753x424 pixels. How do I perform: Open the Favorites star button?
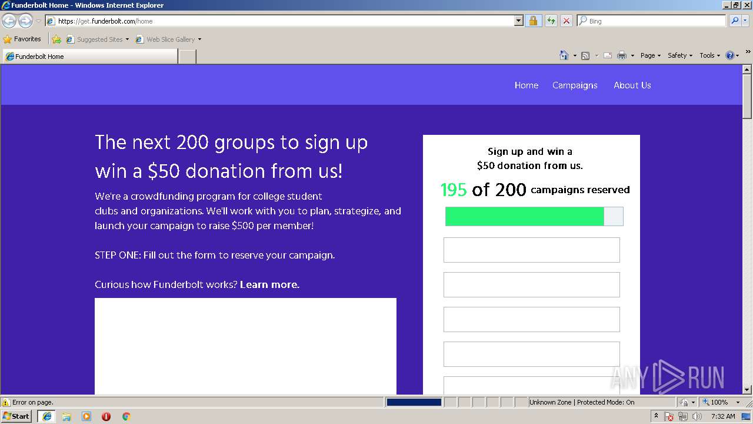(x=22, y=39)
